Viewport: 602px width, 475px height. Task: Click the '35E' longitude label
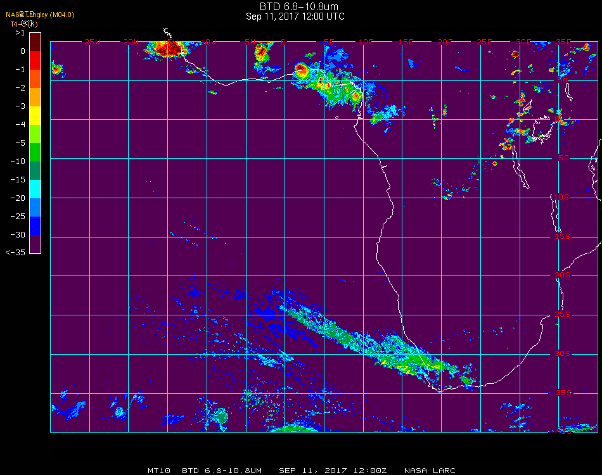click(563, 42)
